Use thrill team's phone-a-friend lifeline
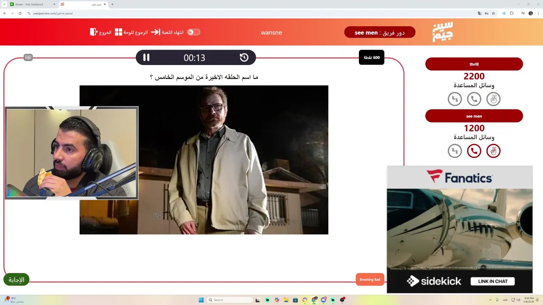543x305 pixels. [474, 99]
